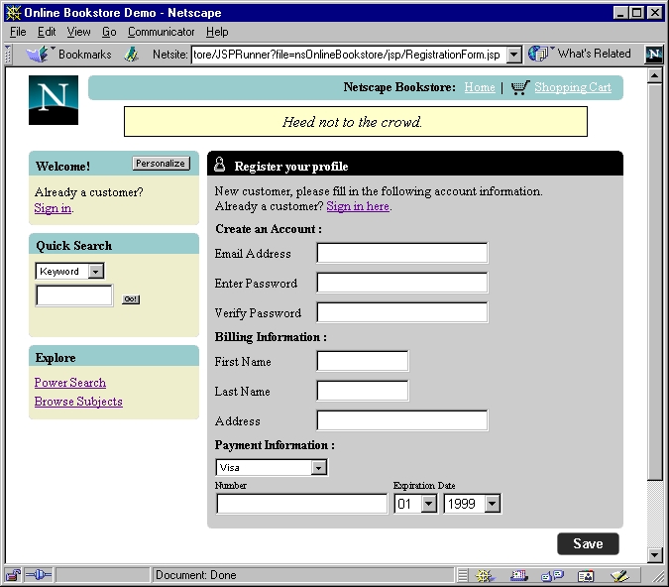Open Newsgroups icon in the component bar
Screen dimensions: 669x587
pyautogui.click(x=552, y=576)
